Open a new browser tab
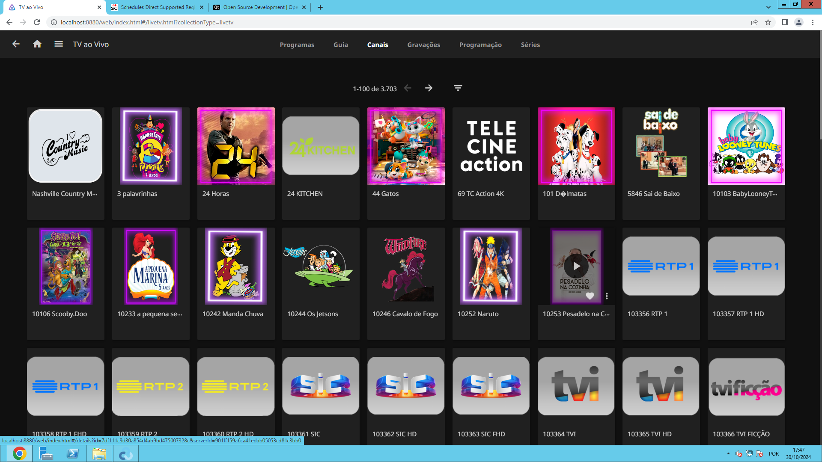This screenshot has height=462, width=822. click(320, 7)
